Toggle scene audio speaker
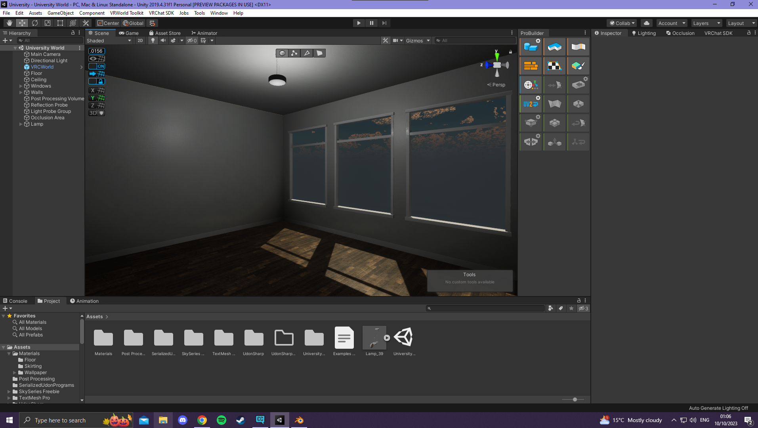The height and width of the screenshot is (428, 758). point(163,40)
